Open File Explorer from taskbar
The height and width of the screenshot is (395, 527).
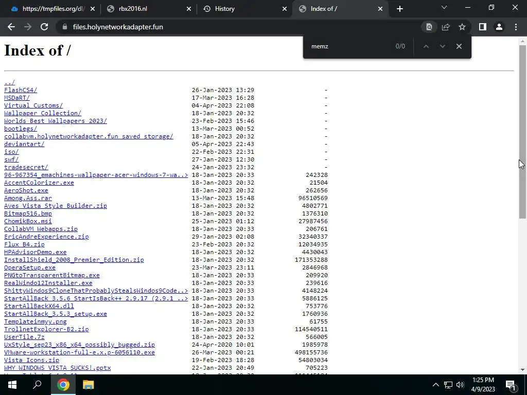click(88, 385)
